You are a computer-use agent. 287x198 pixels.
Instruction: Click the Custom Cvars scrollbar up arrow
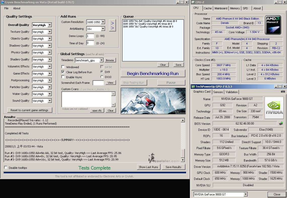point(113,94)
